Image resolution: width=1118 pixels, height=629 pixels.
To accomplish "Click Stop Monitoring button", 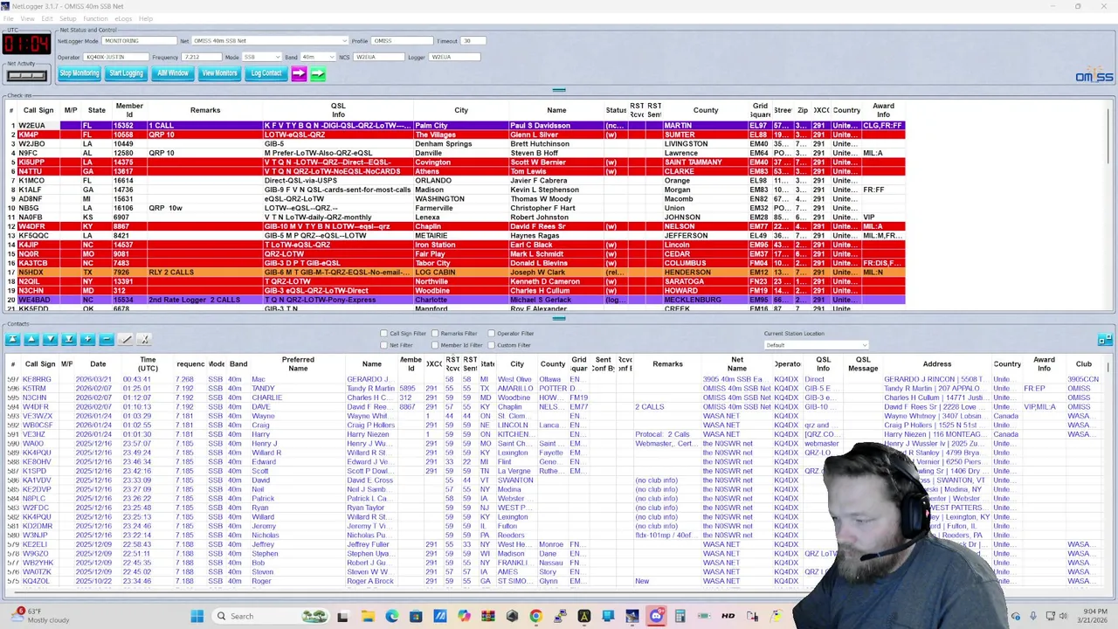I will click(79, 73).
